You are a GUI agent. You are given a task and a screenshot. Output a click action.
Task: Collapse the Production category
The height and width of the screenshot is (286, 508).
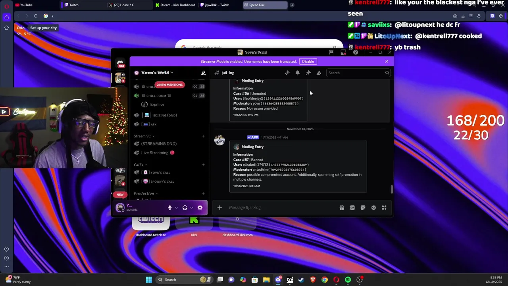(146, 193)
